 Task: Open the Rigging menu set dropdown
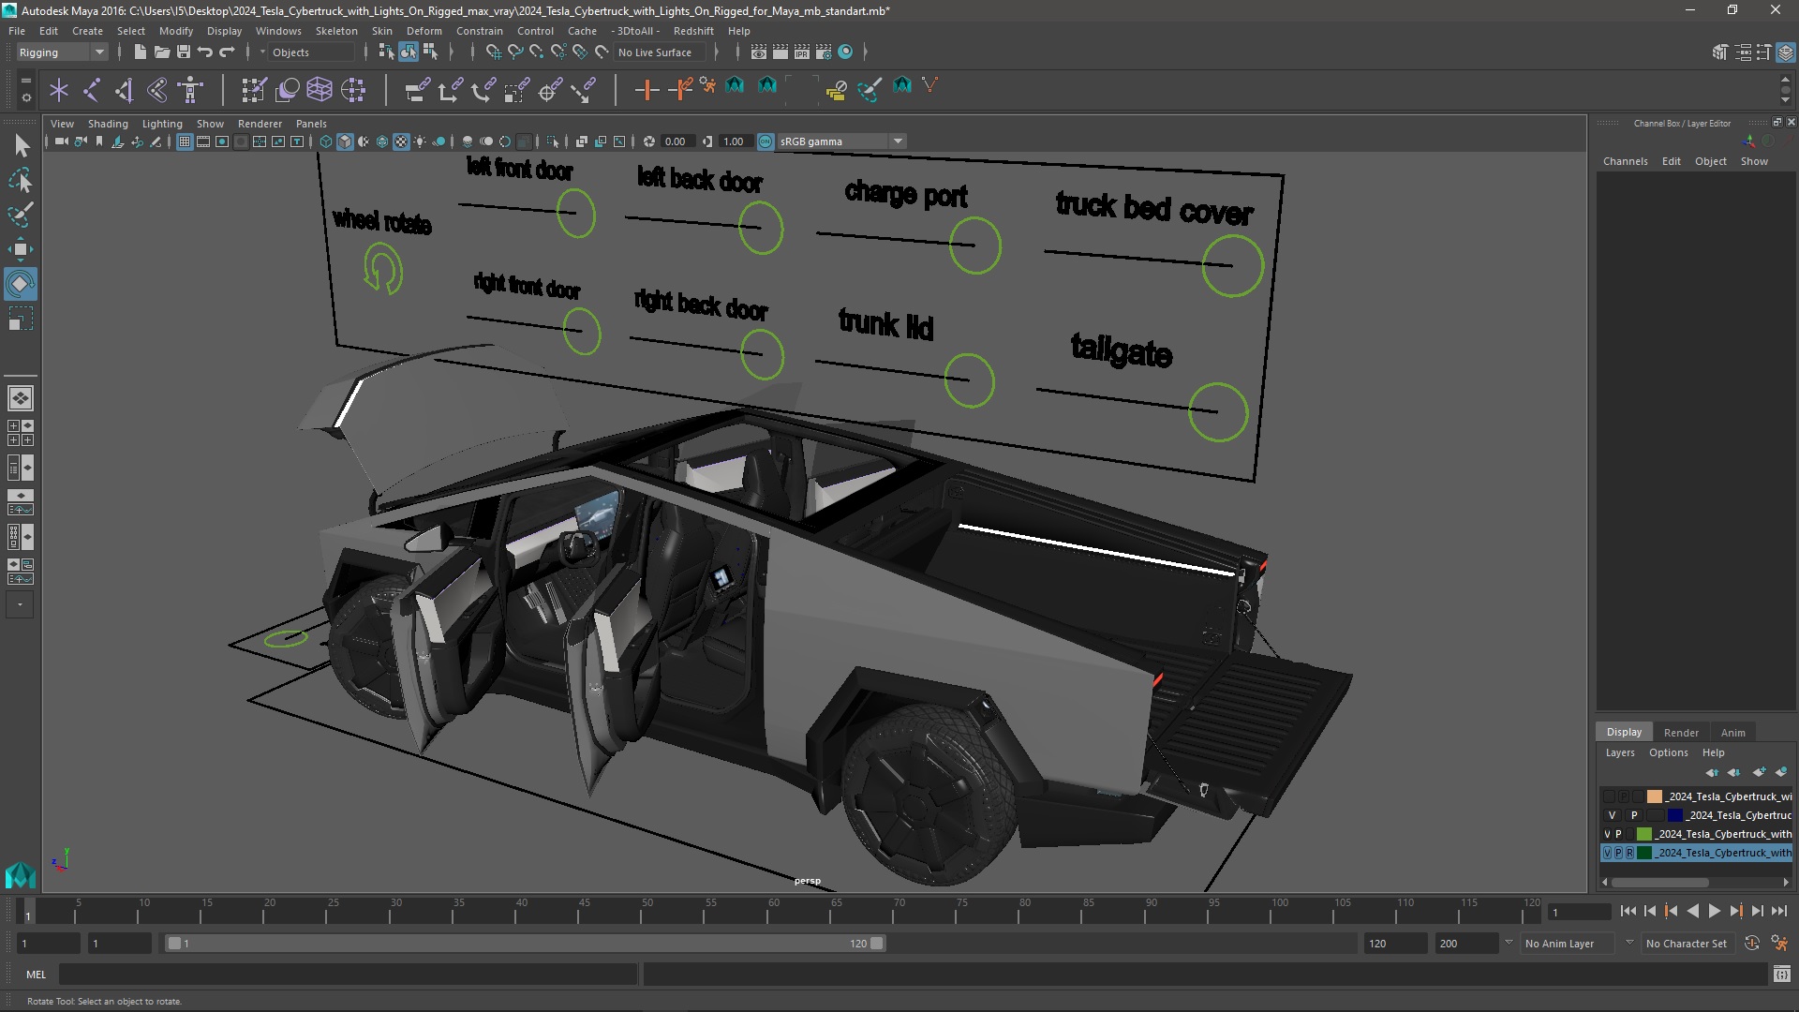(62, 52)
